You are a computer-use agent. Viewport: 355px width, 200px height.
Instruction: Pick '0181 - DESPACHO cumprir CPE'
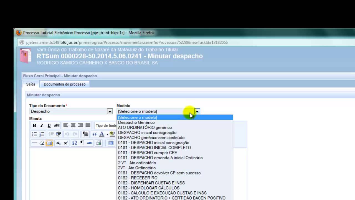tap(175, 152)
